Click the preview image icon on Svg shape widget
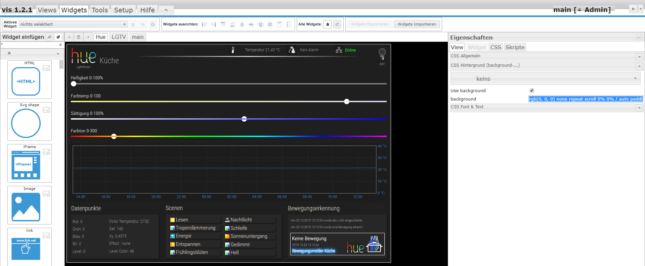This screenshot has width=645, height=266. 46,110
